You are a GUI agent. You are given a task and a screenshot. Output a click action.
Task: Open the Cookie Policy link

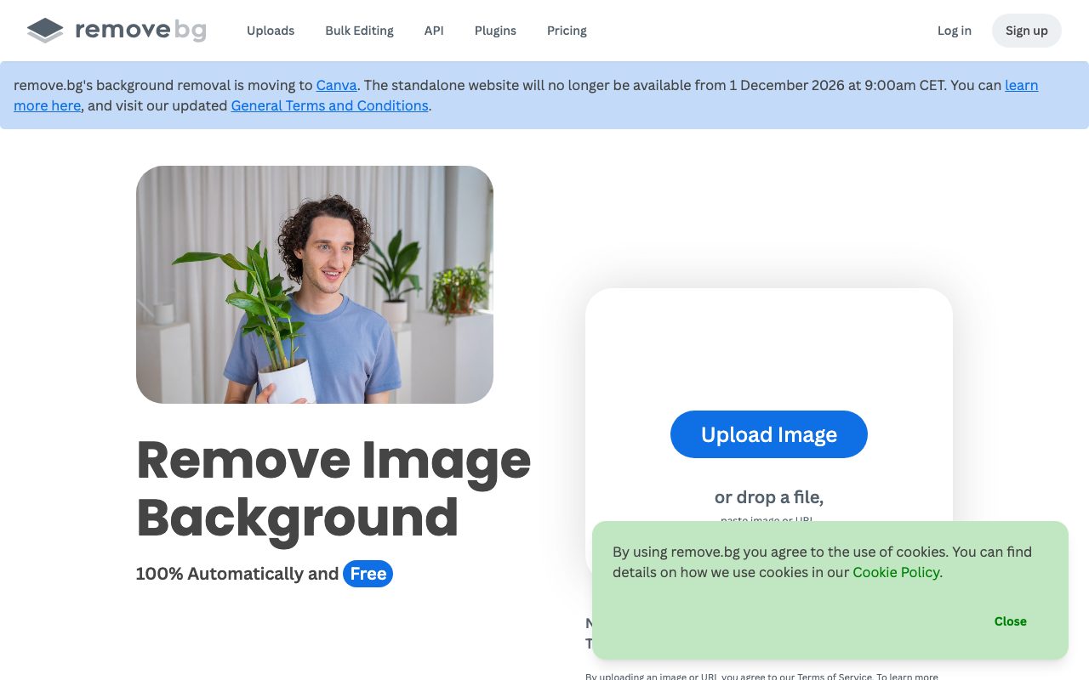[896, 572]
